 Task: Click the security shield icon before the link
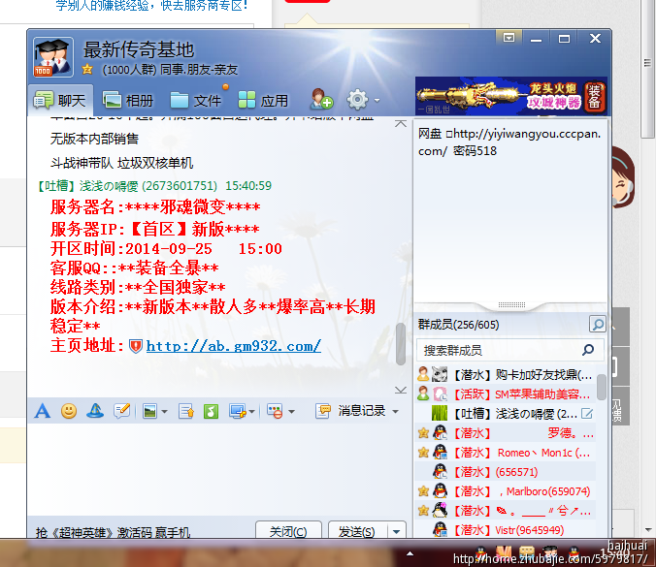[x=135, y=346]
